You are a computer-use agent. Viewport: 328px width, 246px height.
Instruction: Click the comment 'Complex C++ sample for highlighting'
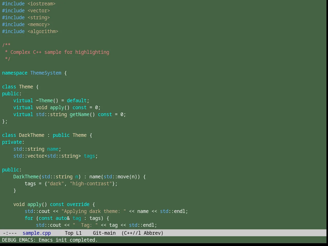click(x=60, y=52)
